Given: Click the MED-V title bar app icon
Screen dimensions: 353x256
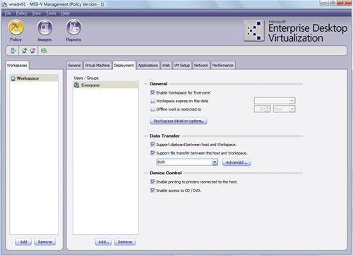Looking at the screenshot, I should click(4, 4).
